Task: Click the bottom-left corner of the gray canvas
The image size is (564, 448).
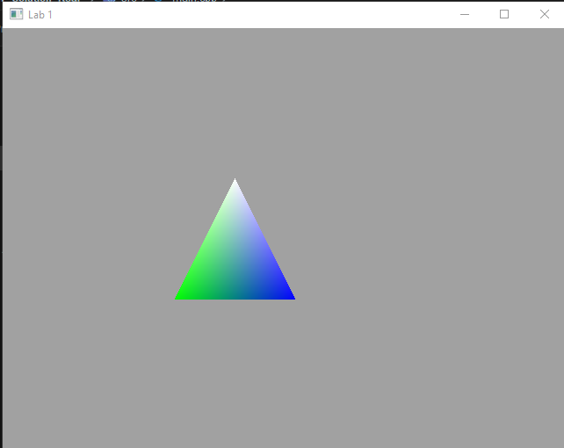Action: pos(7,443)
